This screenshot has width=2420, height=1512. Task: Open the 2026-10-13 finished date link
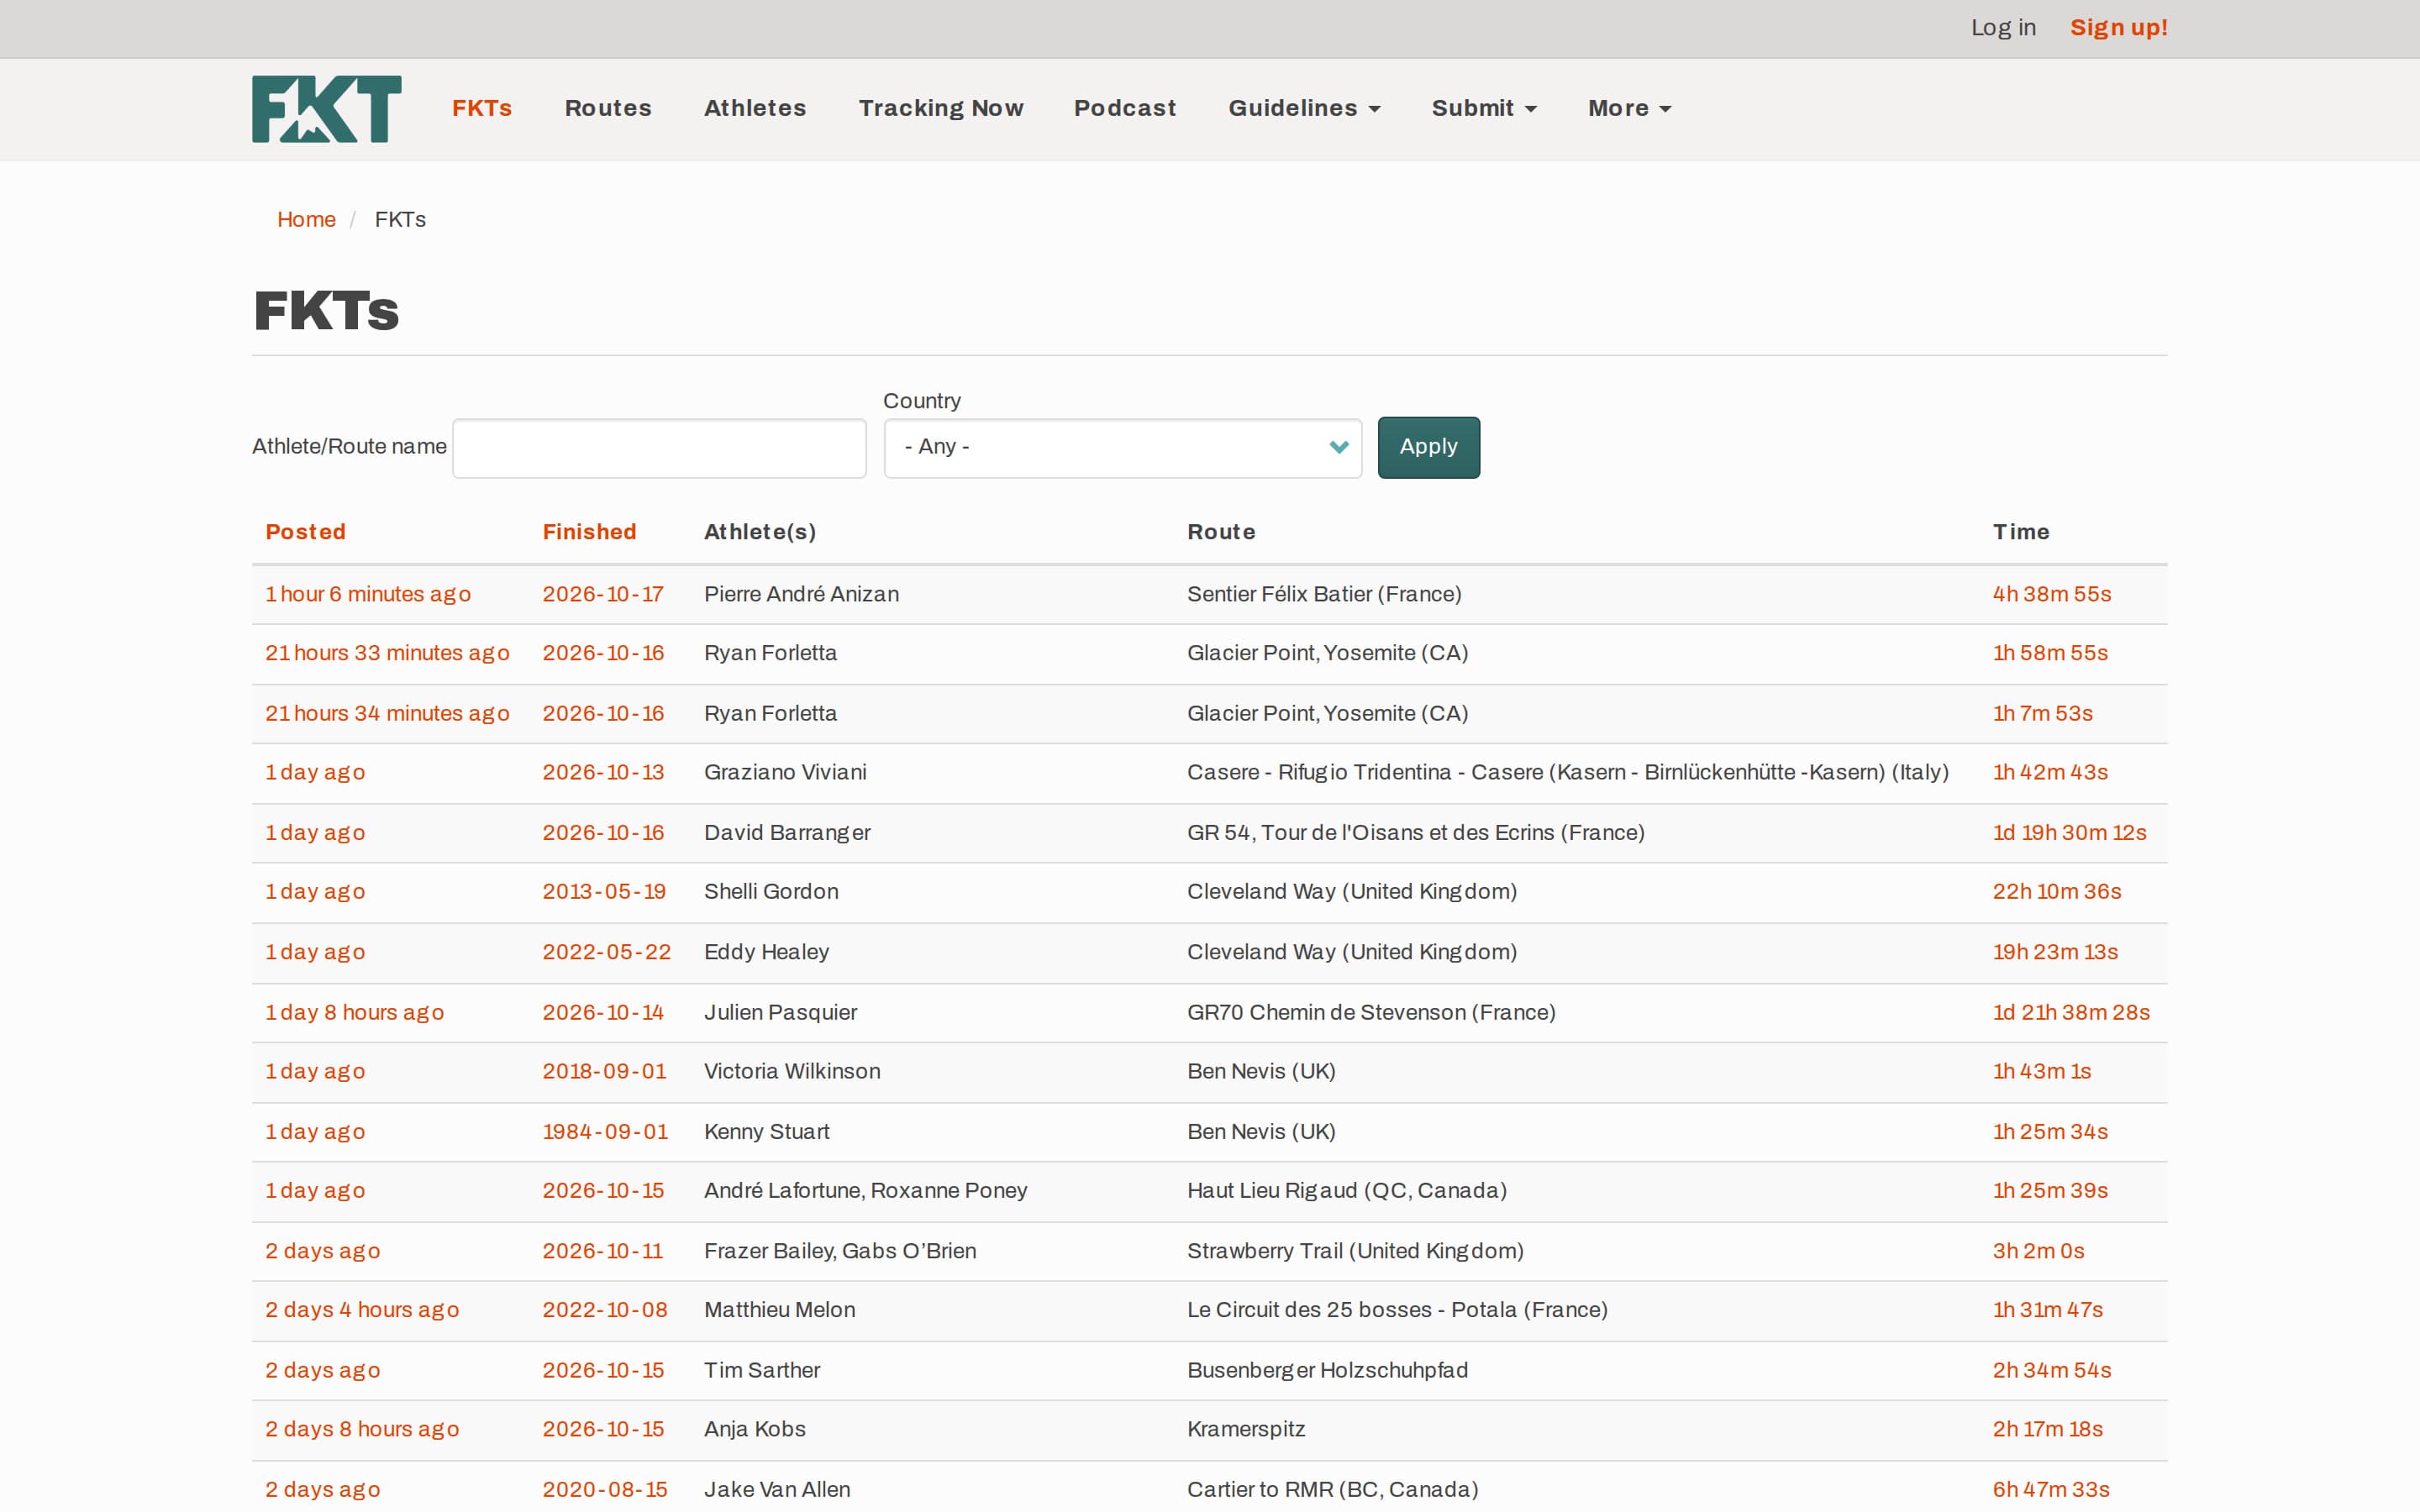pyautogui.click(x=603, y=773)
